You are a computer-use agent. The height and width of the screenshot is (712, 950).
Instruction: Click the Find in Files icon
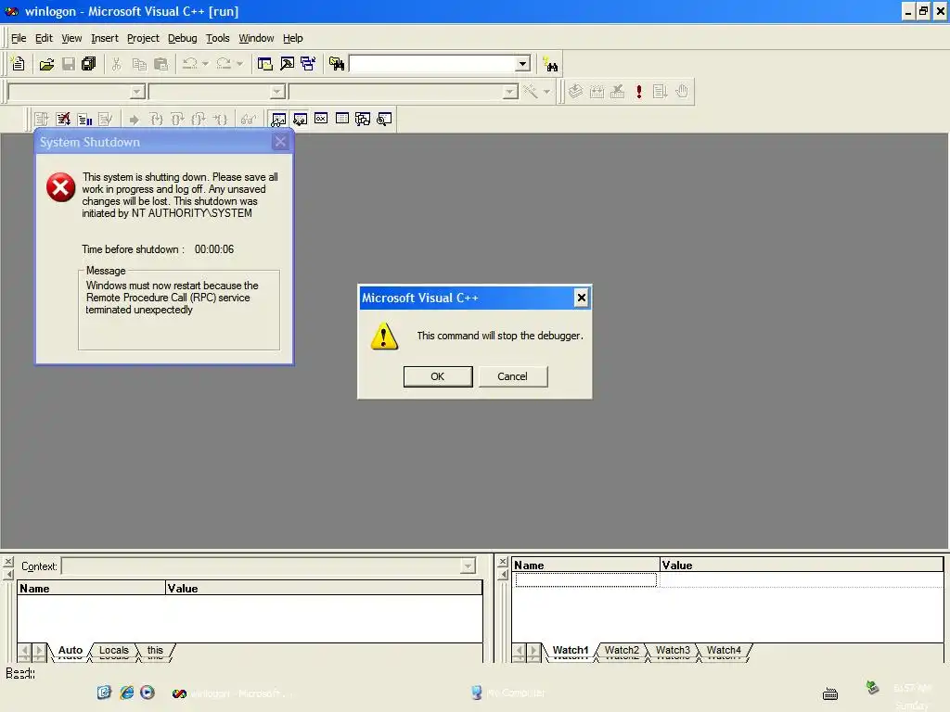coord(336,64)
